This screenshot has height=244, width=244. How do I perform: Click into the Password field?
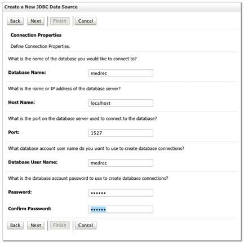[x=121, y=193]
